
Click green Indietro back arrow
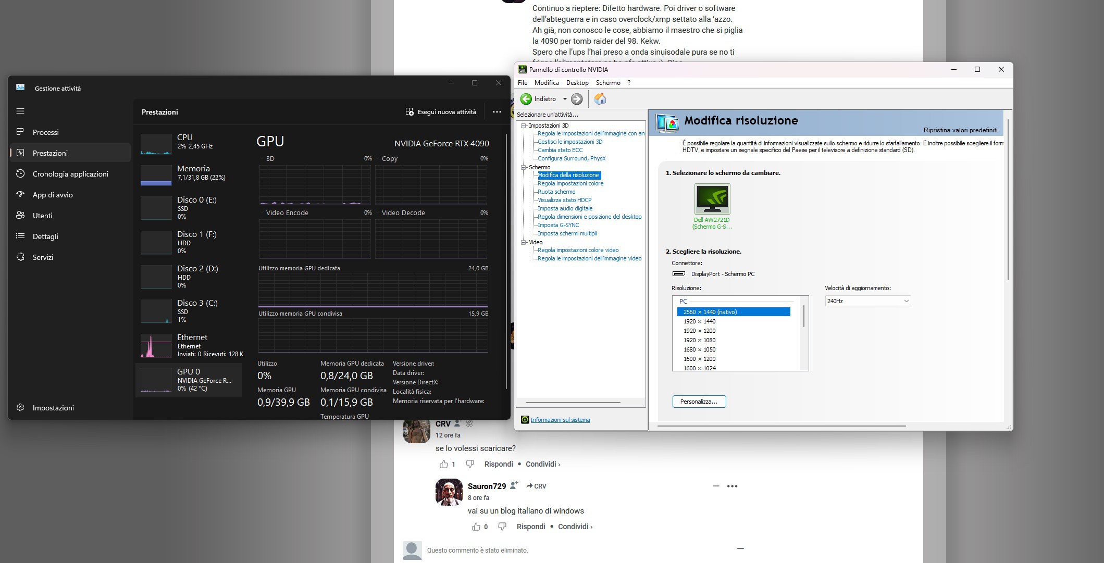pos(526,99)
